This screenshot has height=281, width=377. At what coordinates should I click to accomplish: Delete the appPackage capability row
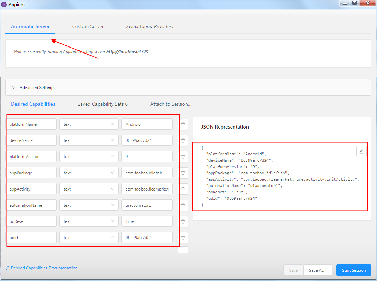(x=183, y=173)
